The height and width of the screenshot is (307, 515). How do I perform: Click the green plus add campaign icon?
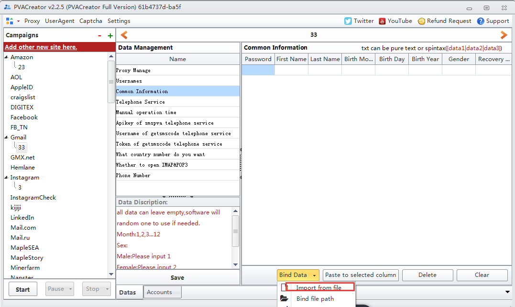(x=110, y=35)
